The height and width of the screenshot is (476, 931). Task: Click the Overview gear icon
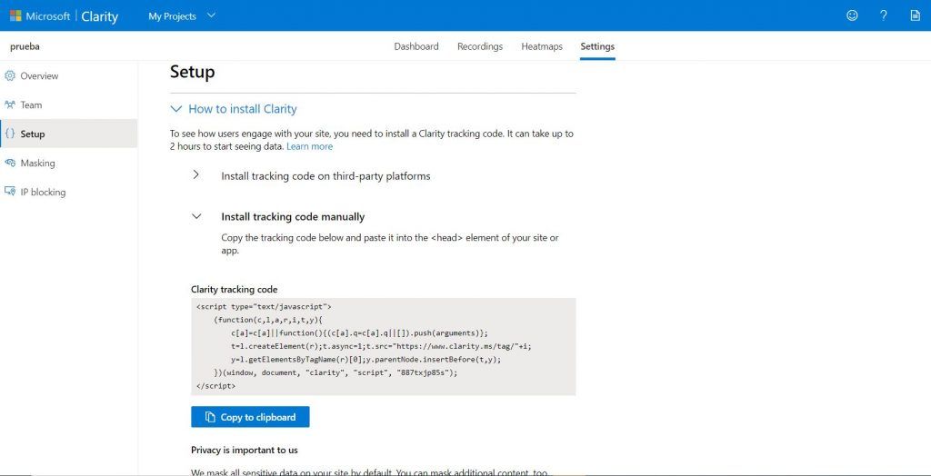coord(9,76)
